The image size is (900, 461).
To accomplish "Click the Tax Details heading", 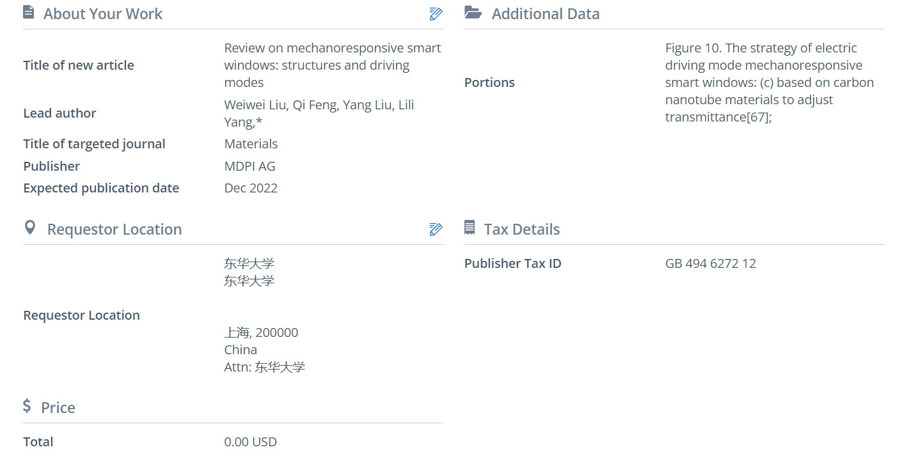I will pos(522,230).
